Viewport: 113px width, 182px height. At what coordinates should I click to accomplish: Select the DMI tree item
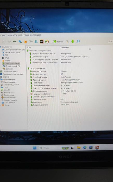click(x=5, y=55)
